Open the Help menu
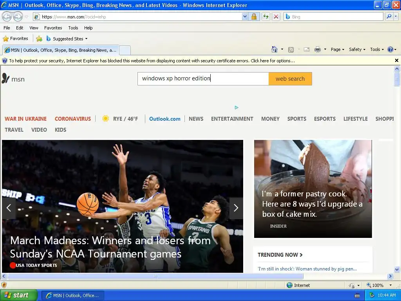The width and height of the screenshot is (401, 301). (x=88, y=28)
